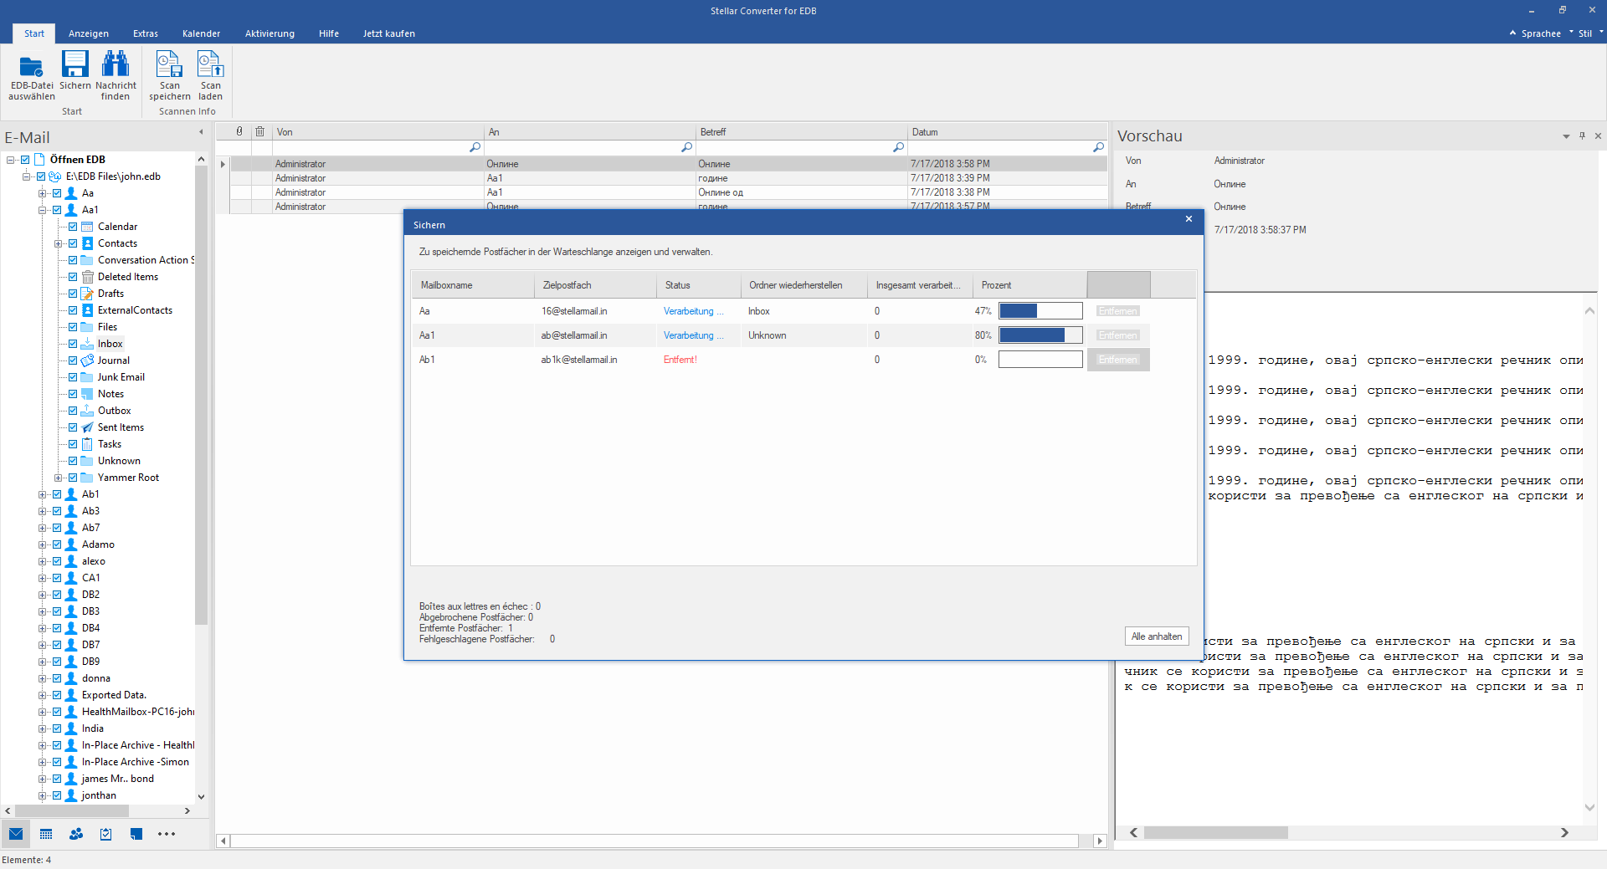Screen dimensions: 1607x869
Task: Click search icon in Von filter
Action: pyautogui.click(x=475, y=147)
